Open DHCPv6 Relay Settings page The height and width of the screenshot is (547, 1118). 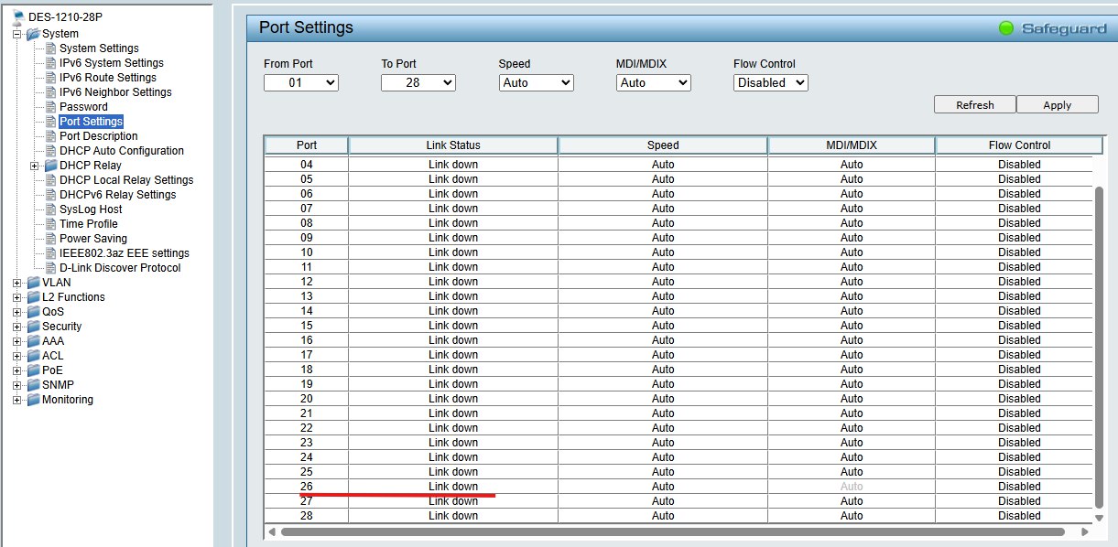click(117, 195)
